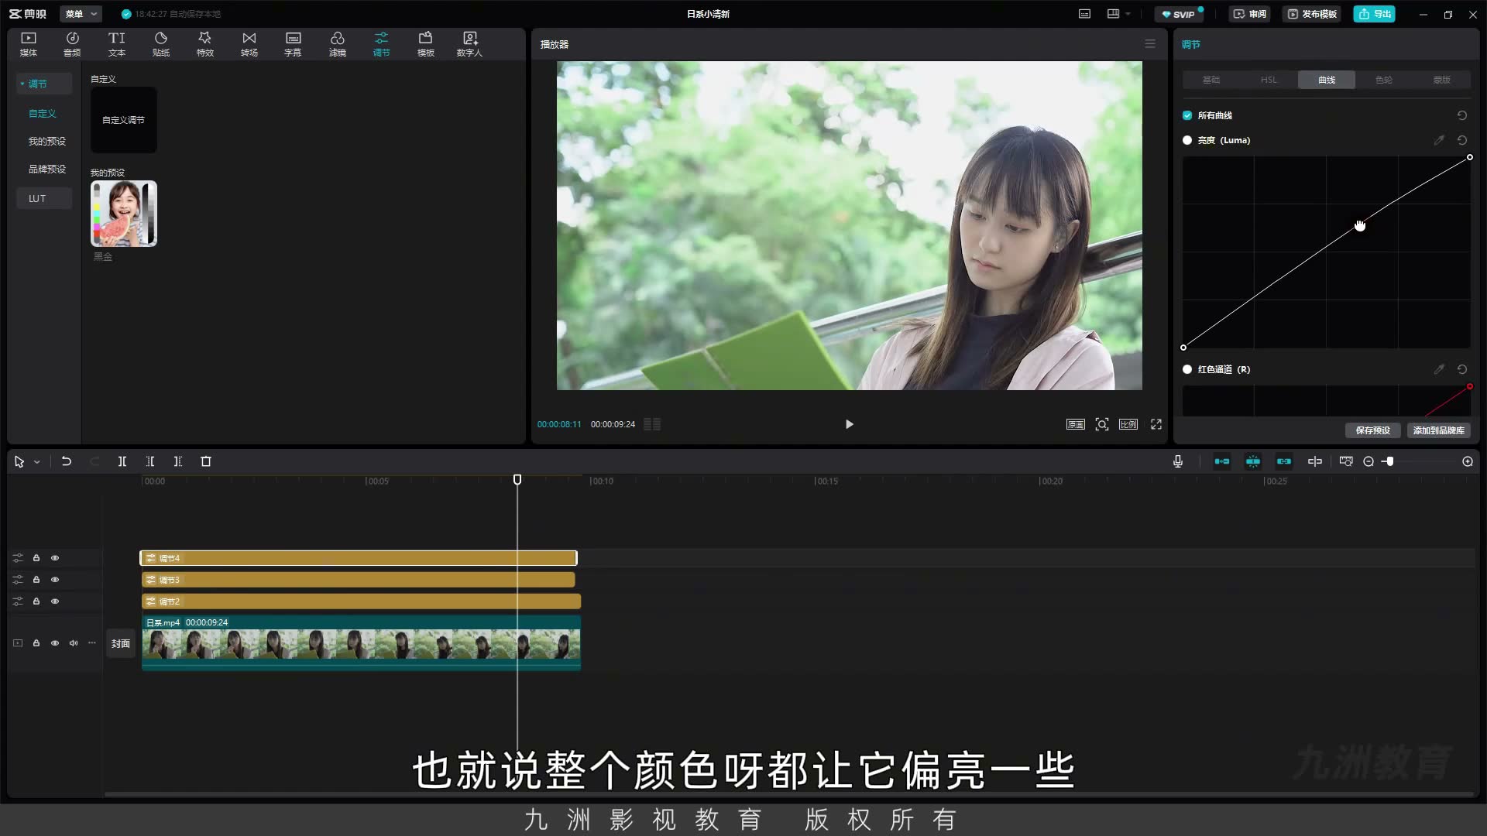The height and width of the screenshot is (836, 1487).
Task: Open the 转场 transitions panel
Action: (249, 44)
